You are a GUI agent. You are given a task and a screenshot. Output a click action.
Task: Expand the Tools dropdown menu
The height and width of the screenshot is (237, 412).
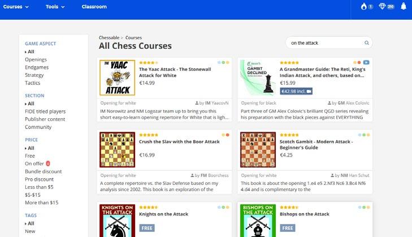[55, 7]
